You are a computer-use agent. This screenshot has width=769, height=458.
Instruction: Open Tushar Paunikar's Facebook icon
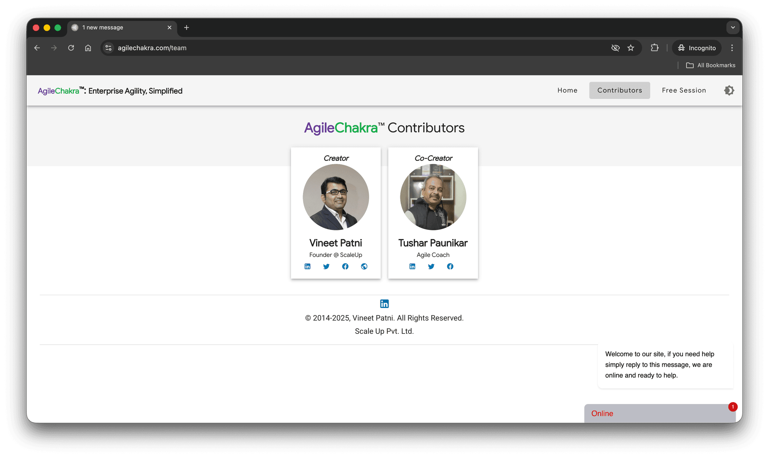tap(450, 266)
